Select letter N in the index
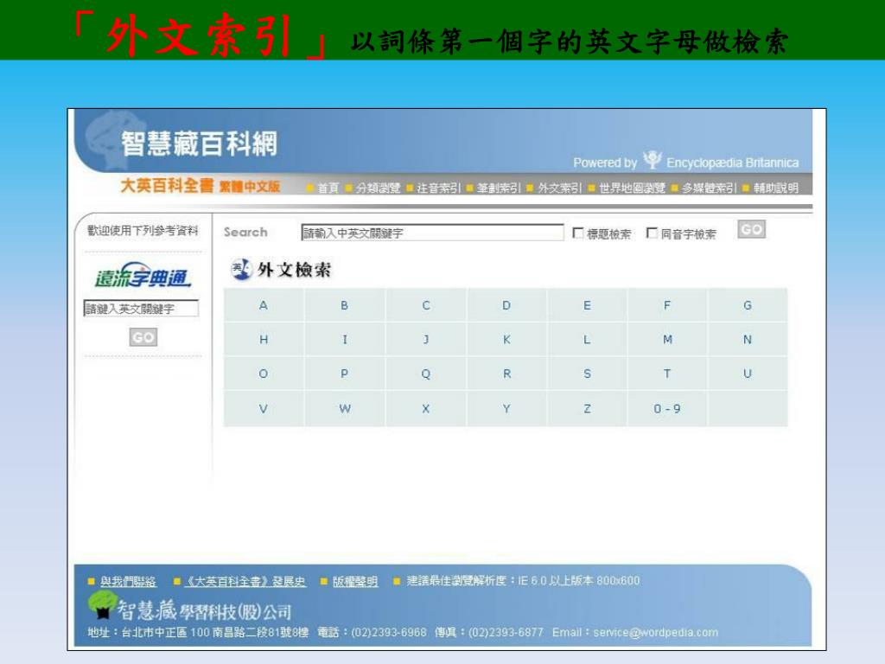This screenshot has width=885, height=664. 748,339
